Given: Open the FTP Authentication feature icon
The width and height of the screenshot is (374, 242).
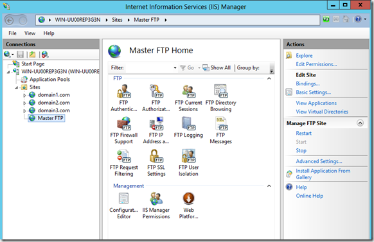Looking at the screenshot, I should tap(123, 98).
